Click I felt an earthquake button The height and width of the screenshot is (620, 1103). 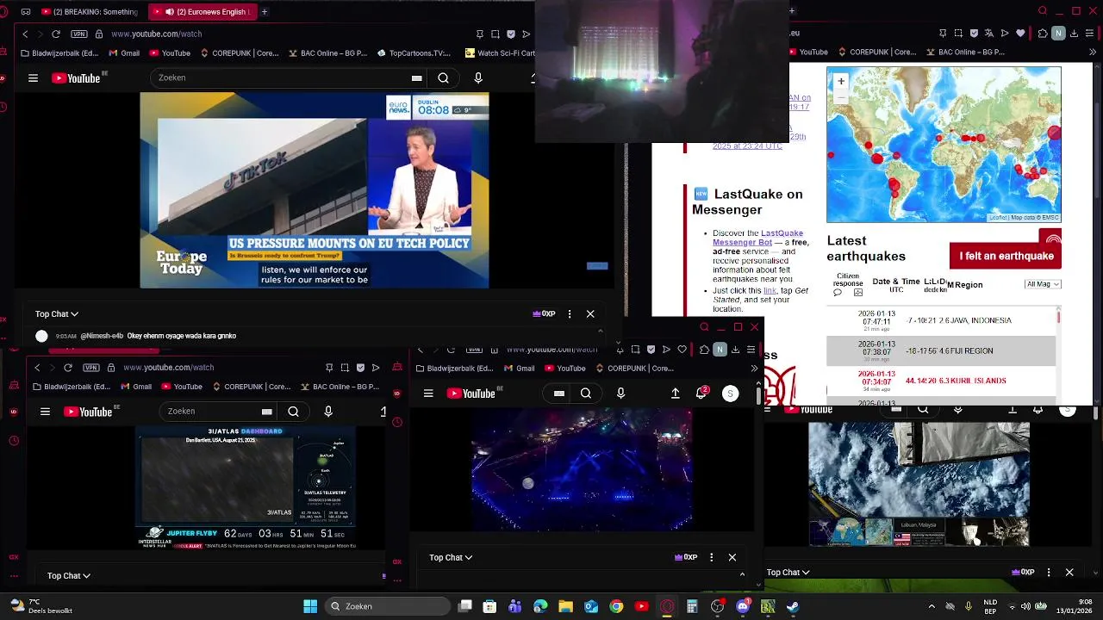point(1006,256)
